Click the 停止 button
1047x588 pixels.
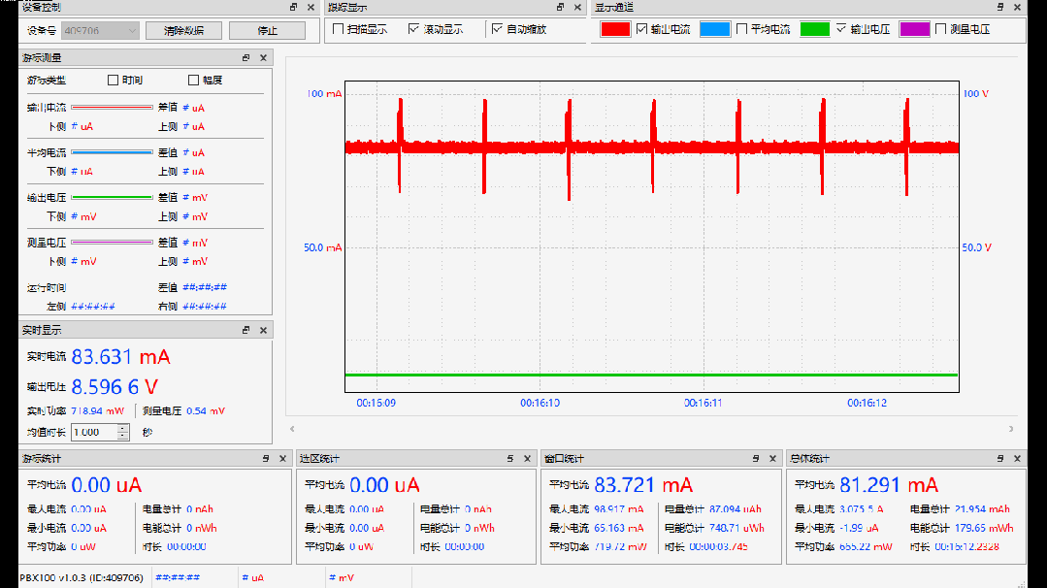[x=267, y=31]
